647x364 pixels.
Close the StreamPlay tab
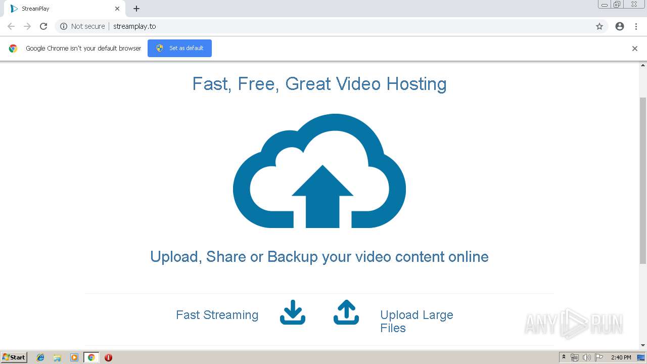[x=117, y=9]
